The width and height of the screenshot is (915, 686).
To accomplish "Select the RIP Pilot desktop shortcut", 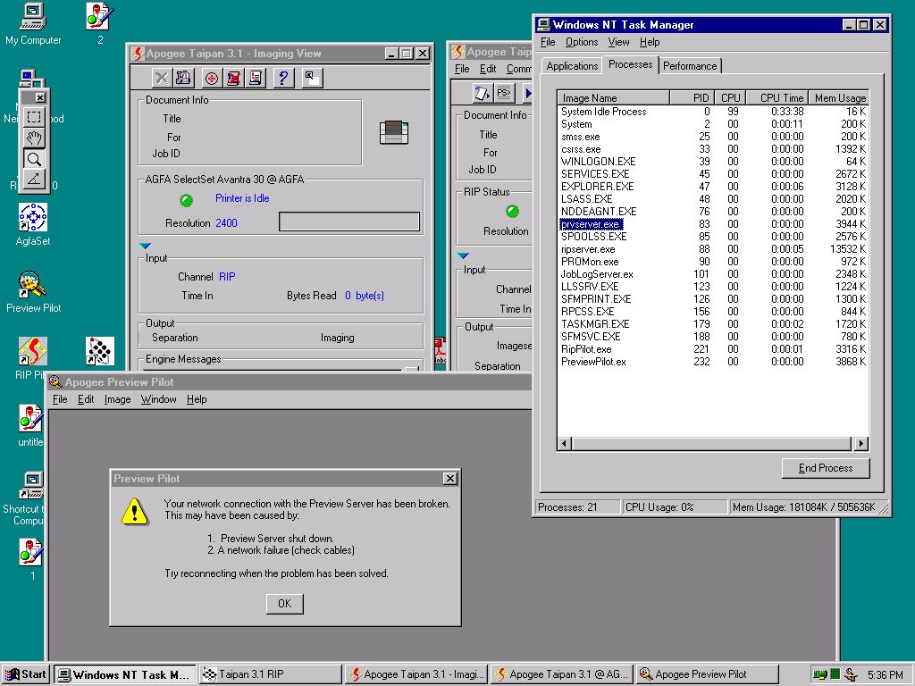I will (x=33, y=358).
